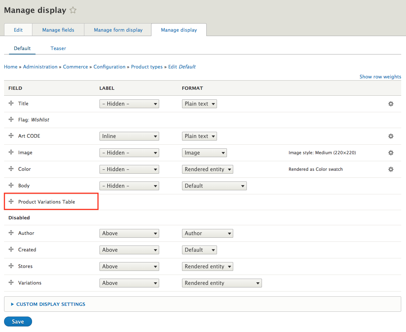Click the Body field move handle
This screenshot has height=332, width=406.
11,186
